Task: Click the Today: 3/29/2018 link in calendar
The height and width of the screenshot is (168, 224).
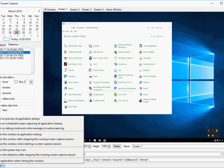Action: 20,39
